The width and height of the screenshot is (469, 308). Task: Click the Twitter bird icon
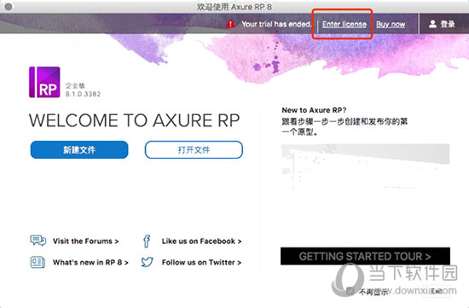(x=148, y=262)
